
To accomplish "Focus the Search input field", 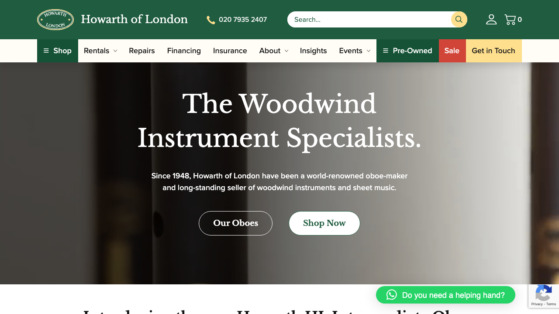I will [x=369, y=19].
